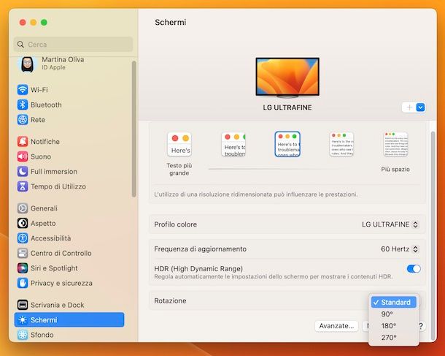Click the Siri e Spotlight icon

coord(23,268)
